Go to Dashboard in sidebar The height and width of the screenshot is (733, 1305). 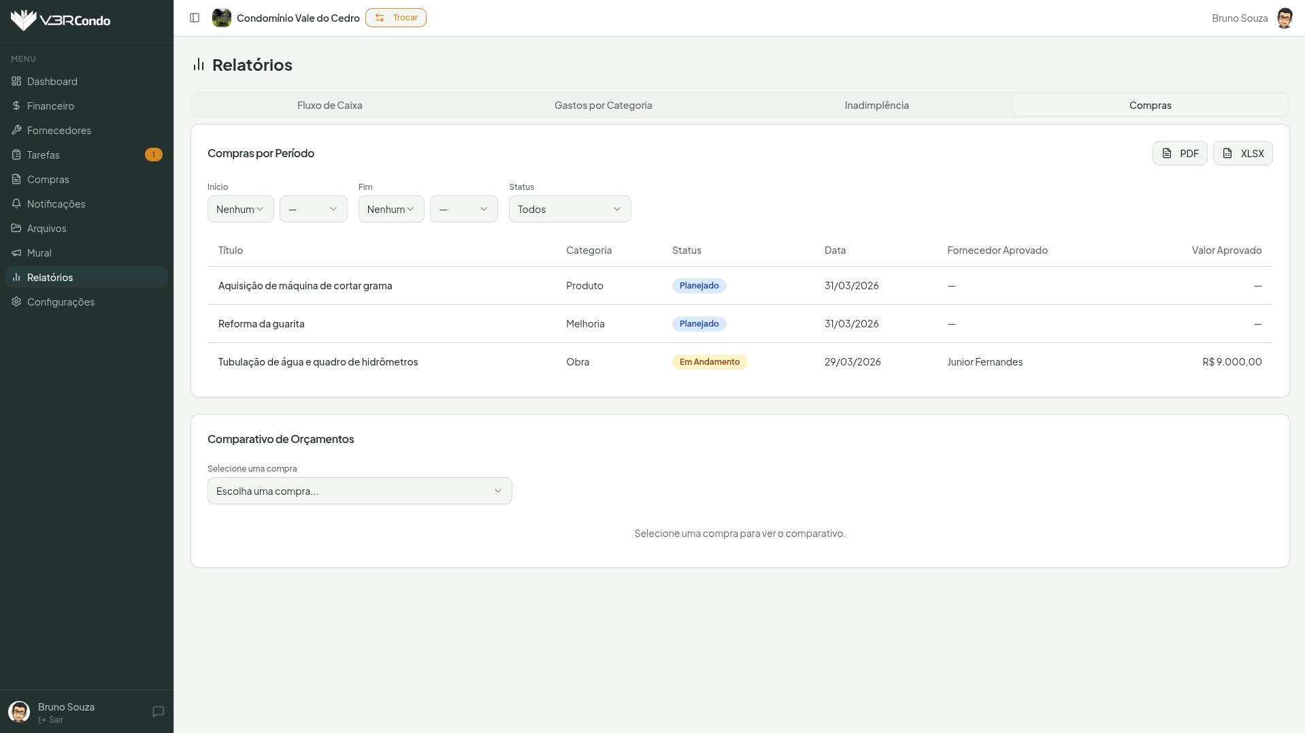(52, 81)
